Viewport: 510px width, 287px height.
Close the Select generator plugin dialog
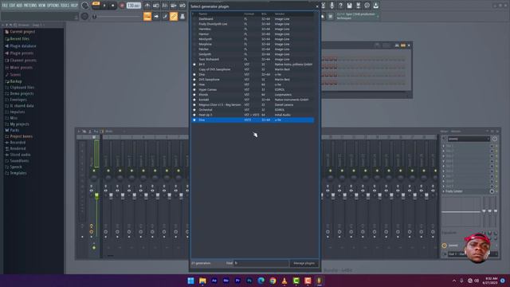[317, 6]
